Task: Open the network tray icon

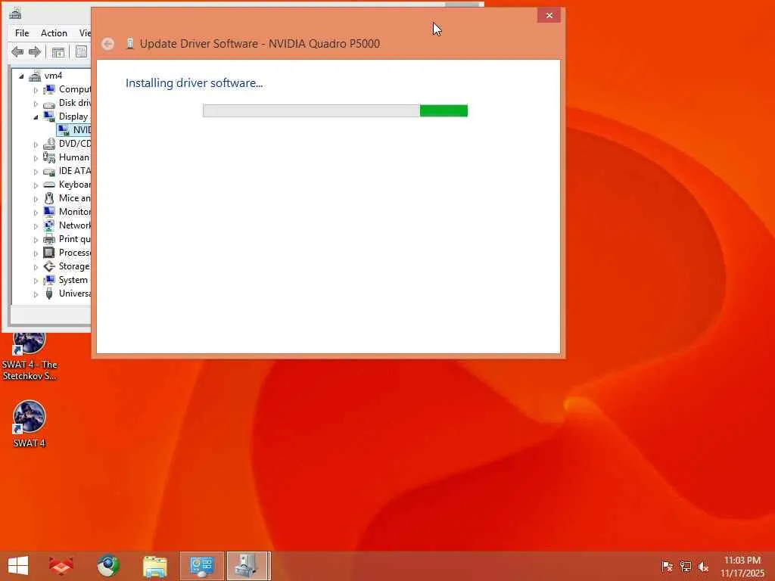Action: [686, 566]
